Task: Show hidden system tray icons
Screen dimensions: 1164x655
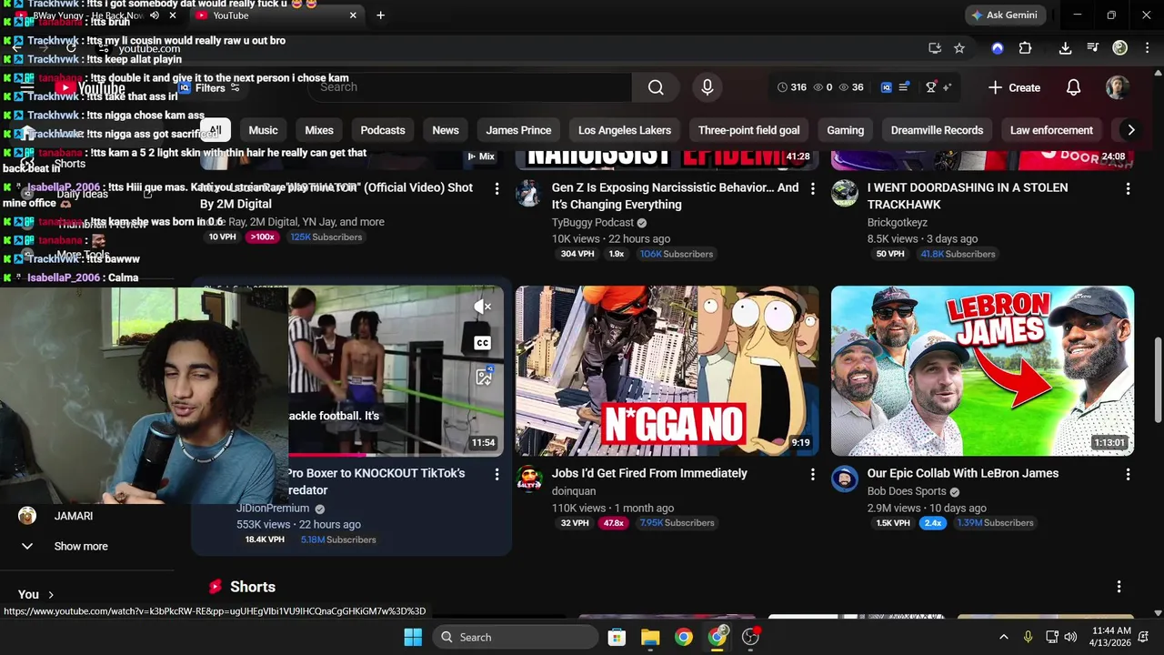Action: (x=1004, y=637)
